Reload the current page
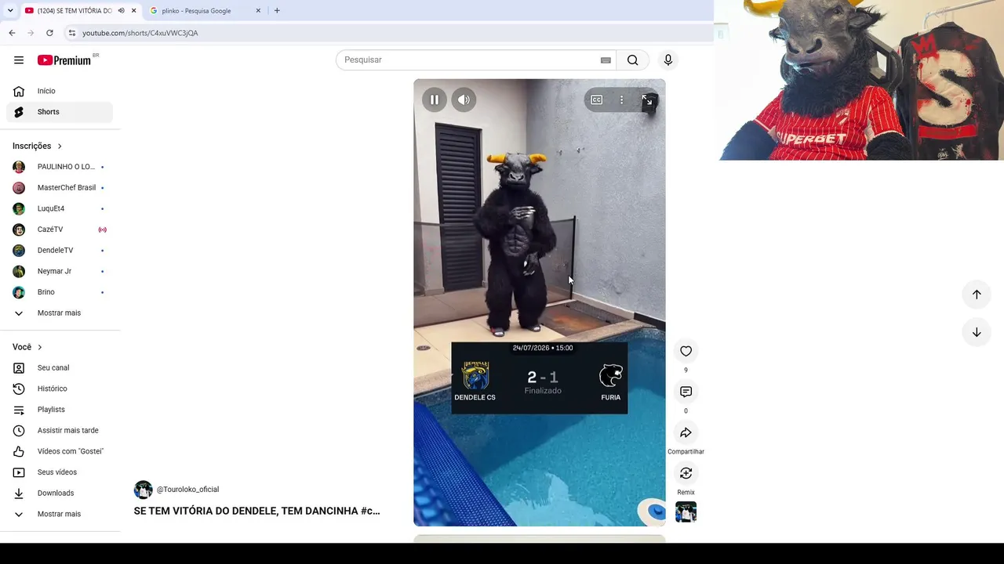 49,33
